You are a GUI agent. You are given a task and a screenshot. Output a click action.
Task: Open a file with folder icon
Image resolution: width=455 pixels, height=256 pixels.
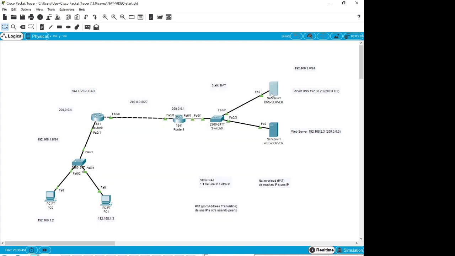(x=14, y=17)
